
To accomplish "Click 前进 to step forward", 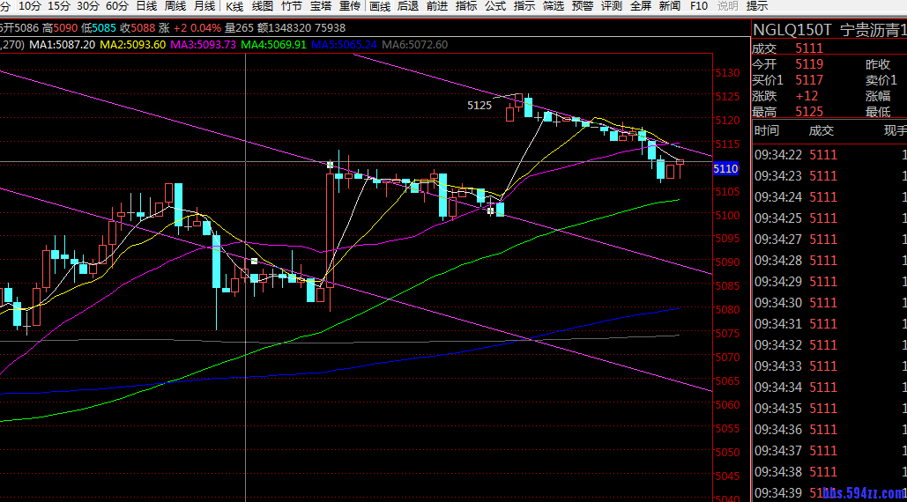I will point(437,6).
